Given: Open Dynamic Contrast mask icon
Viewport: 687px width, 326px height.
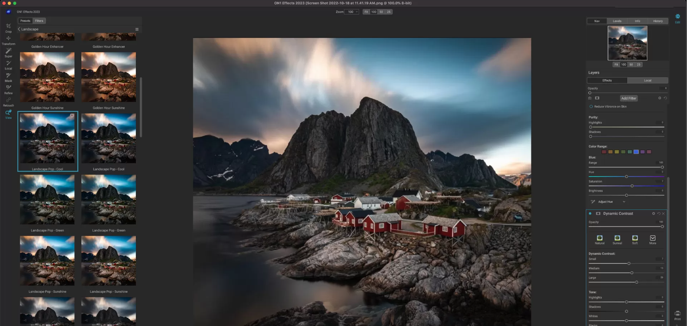Looking at the screenshot, I should coord(598,213).
